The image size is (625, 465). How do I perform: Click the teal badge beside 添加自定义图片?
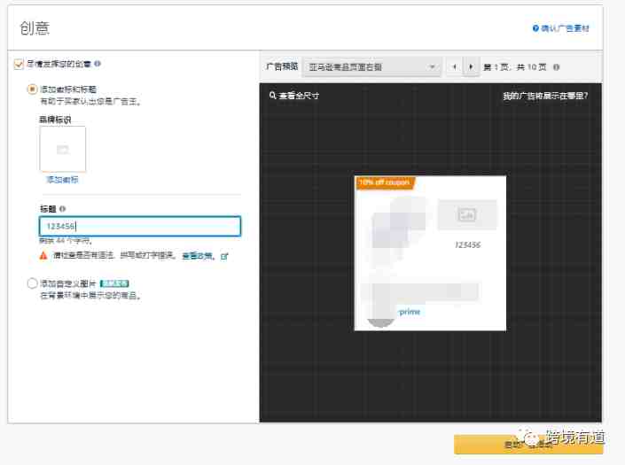pos(114,283)
